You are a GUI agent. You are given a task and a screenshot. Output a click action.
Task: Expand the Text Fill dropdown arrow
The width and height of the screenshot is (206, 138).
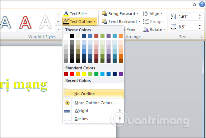coord(86,14)
